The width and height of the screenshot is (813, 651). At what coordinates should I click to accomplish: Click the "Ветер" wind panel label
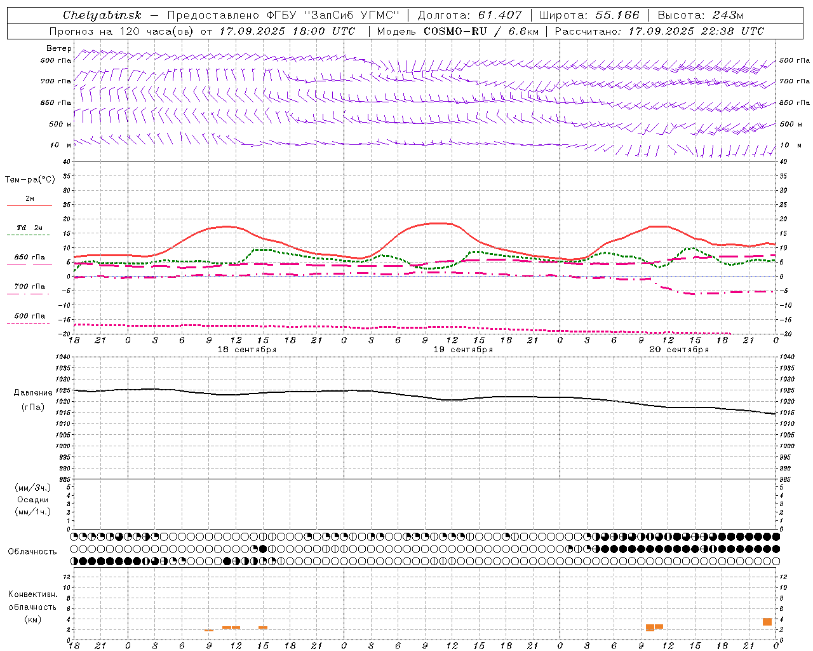(59, 48)
